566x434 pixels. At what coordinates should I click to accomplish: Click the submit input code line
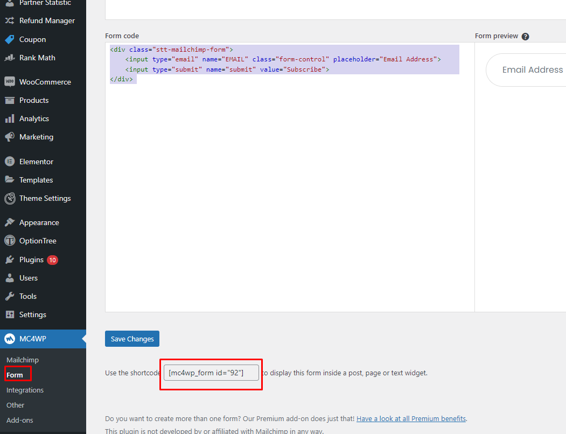tap(227, 69)
